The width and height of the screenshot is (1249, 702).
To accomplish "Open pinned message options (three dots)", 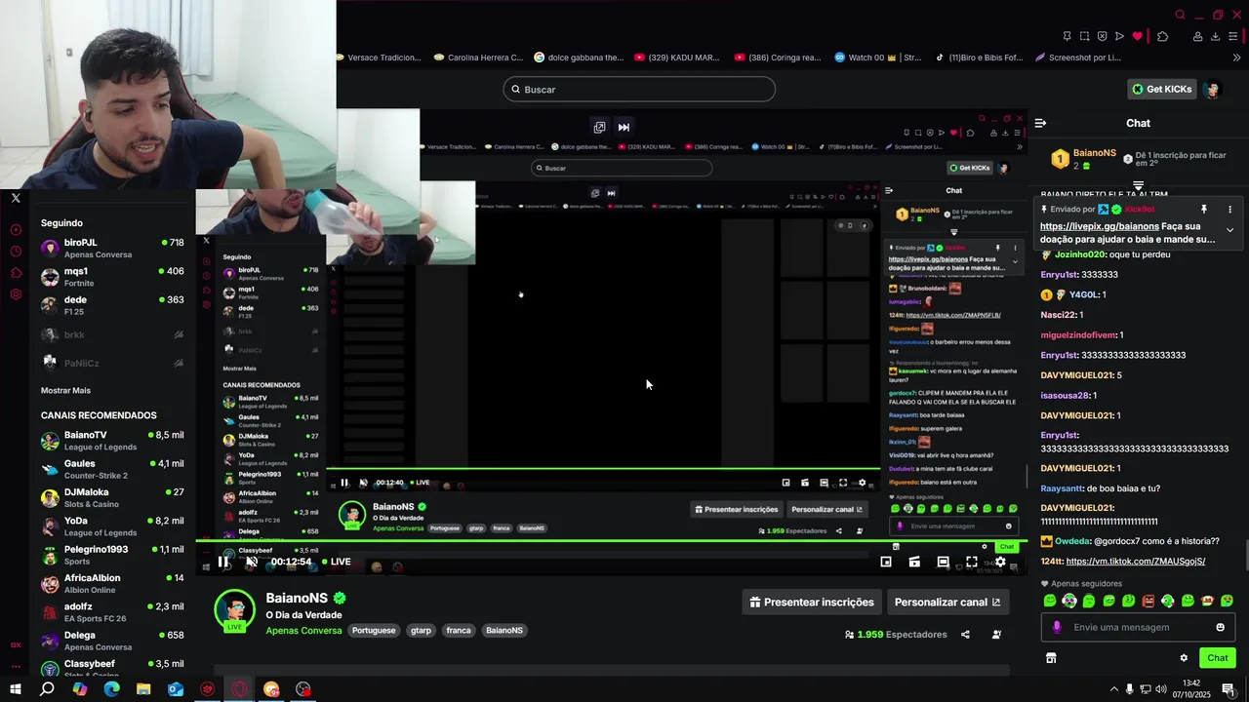I will click(x=1229, y=210).
